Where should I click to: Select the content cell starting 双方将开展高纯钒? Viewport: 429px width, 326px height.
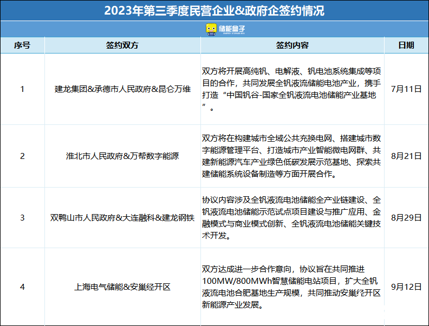(x=292, y=89)
